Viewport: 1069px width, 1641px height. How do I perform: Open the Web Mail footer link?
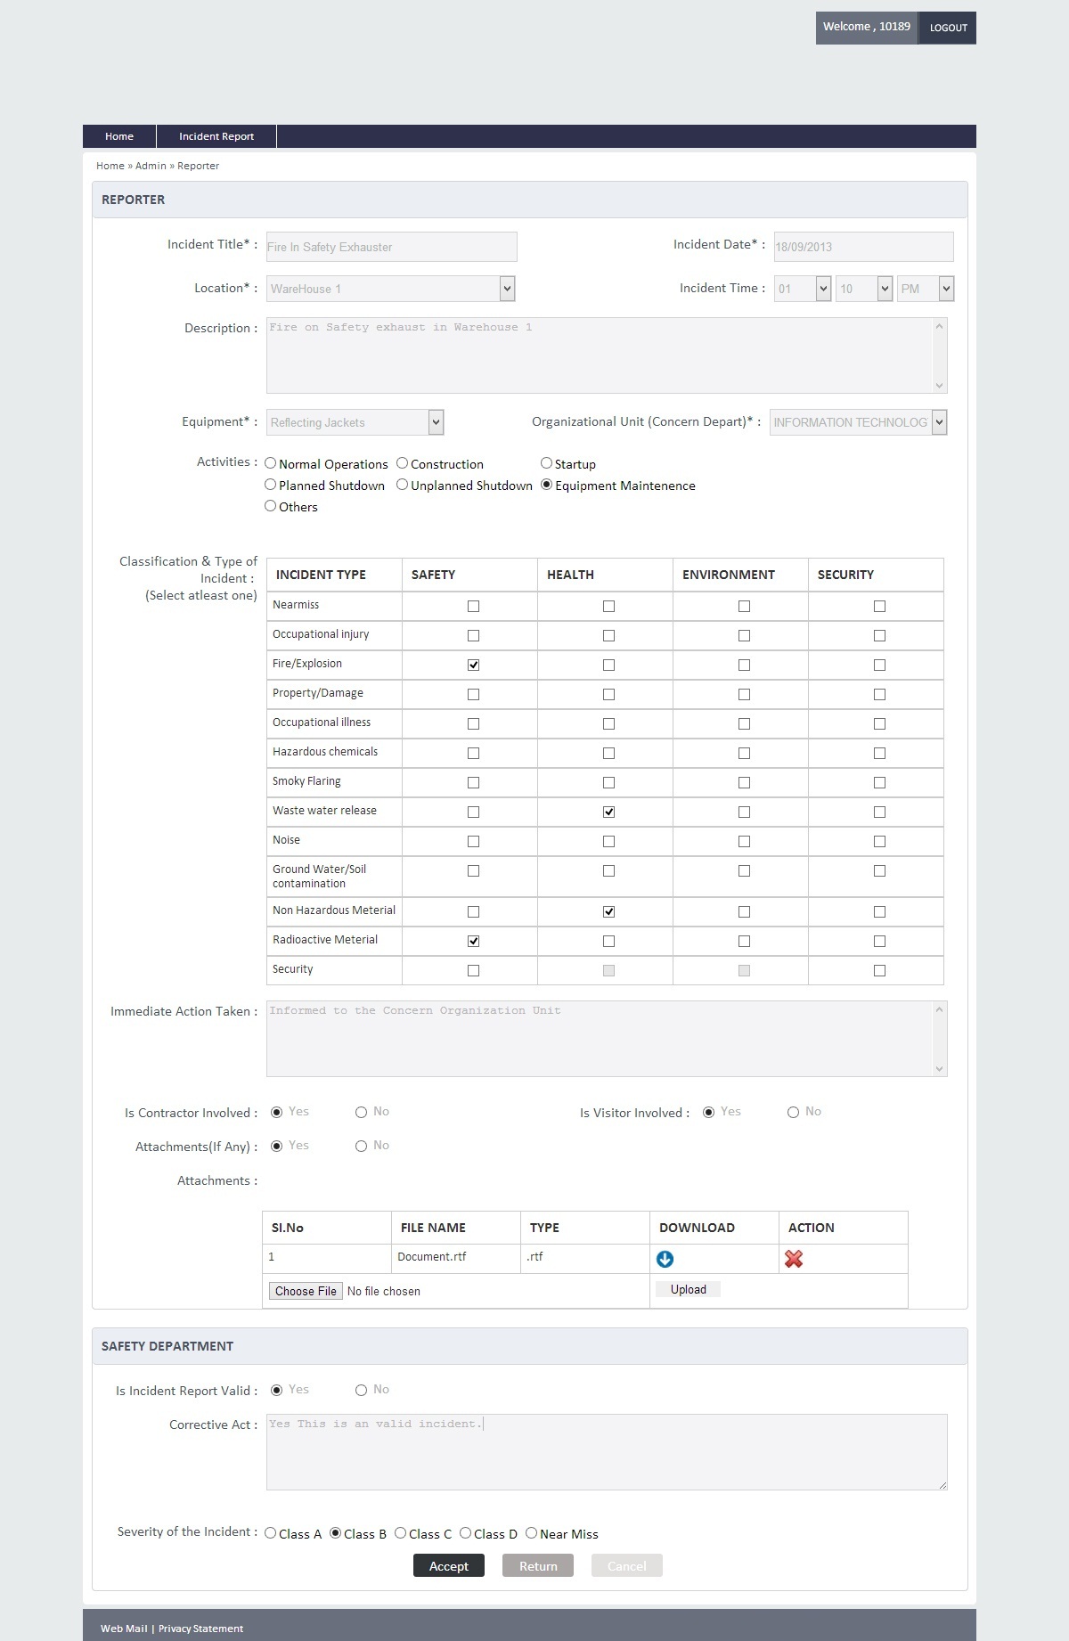[124, 1629]
